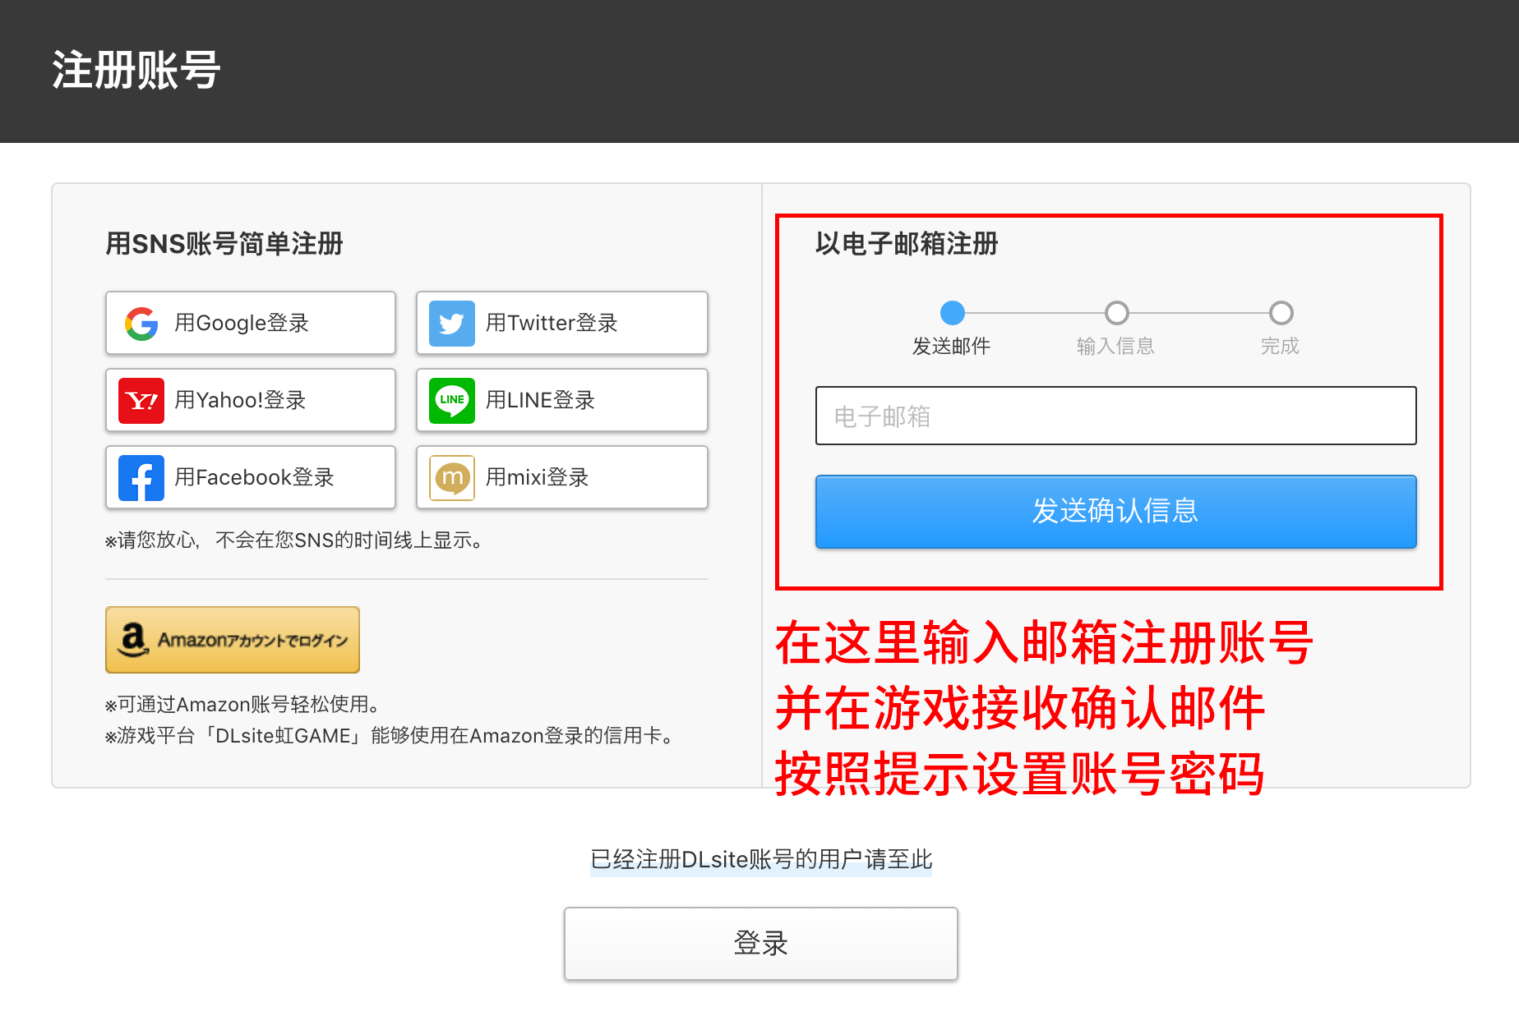The width and height of the screenshot is (1519, 1030).
Task: Log in via Amazonアカウントでログイン button
Action: coord(233,640)
